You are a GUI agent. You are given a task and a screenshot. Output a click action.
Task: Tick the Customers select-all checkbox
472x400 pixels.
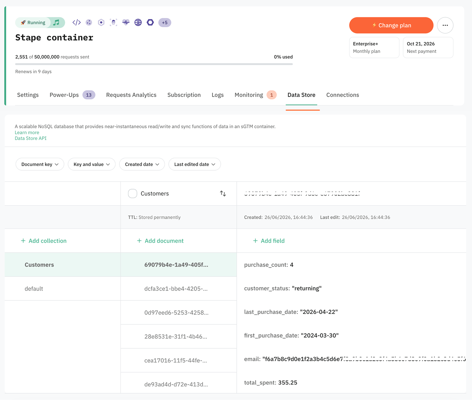(x=133, y=193)
